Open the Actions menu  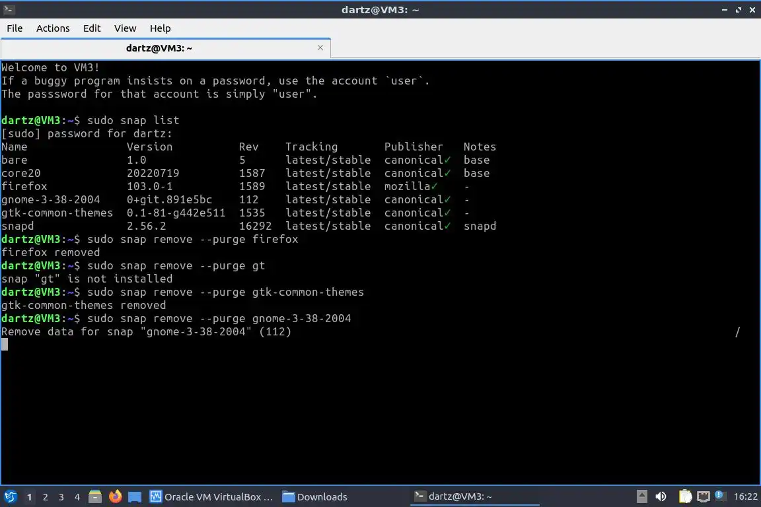(53, 28)
